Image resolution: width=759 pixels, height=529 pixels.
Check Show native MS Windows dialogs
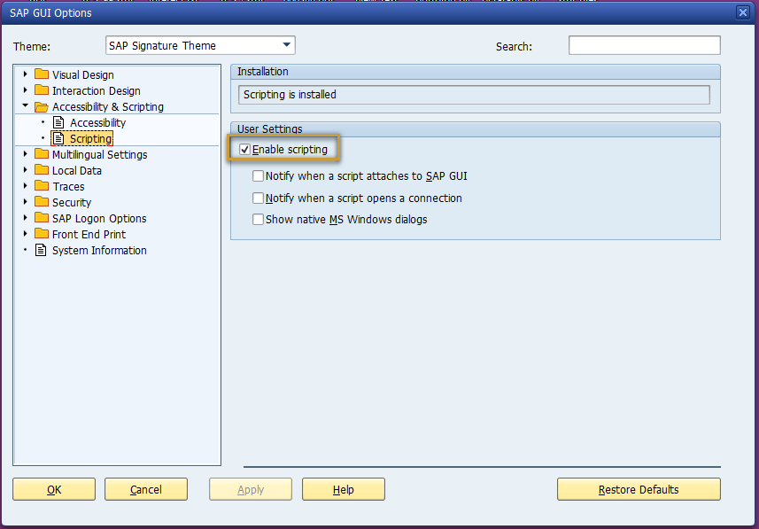(258, 218)
